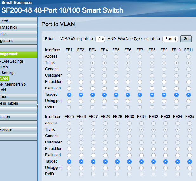Select the highlighted VLAN sidebar item

pos(4,79)
